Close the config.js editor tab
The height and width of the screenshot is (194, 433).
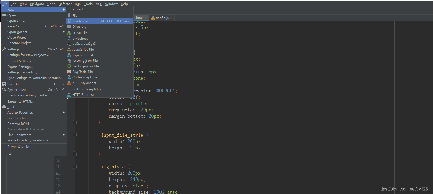[172, 18]
